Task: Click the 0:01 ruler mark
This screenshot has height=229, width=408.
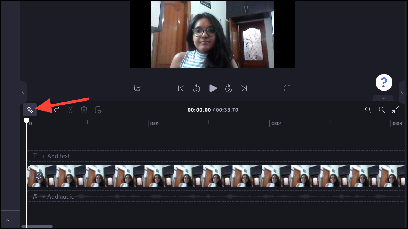Action: click(155, 124)
